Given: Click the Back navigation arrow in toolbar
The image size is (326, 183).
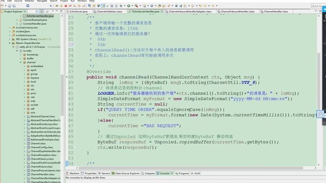Looking at the screenshot, I should click(x=205, y=6).
